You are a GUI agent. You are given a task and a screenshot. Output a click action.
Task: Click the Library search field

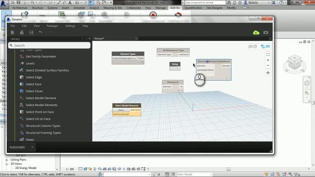point(49,45)
